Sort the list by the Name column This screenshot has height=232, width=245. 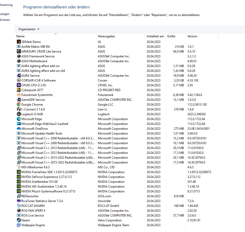pyautogui.click(x=20, y=36)
